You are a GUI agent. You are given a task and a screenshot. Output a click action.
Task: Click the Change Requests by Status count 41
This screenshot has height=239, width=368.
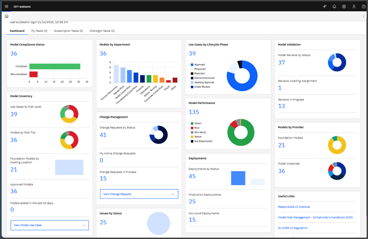point(103,135)
